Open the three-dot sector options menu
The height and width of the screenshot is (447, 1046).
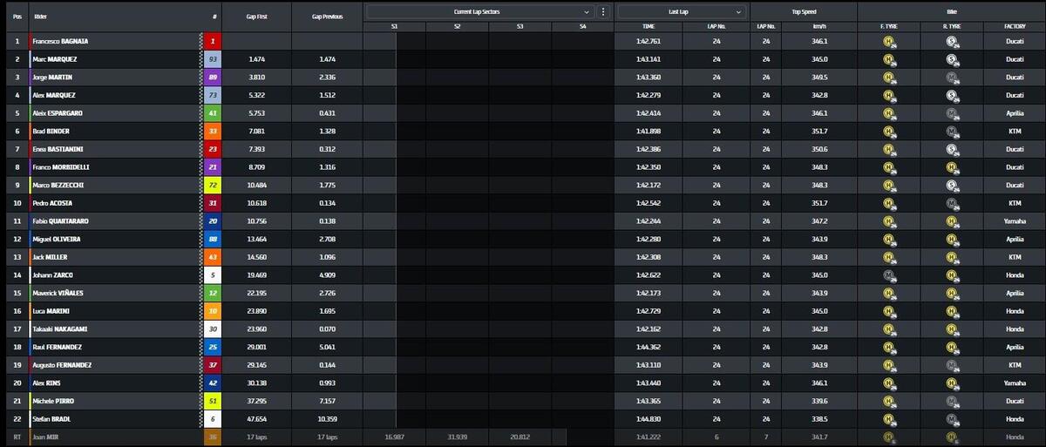pyautogui.click(x=603, y=12)
